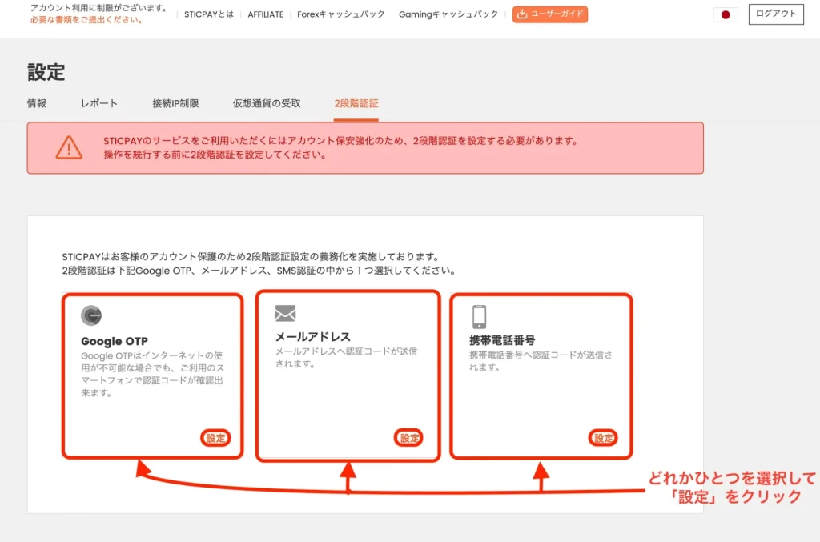Click the メールアドレス heading text
Viewport: 820px width, 542px height.
pos(313,337)
